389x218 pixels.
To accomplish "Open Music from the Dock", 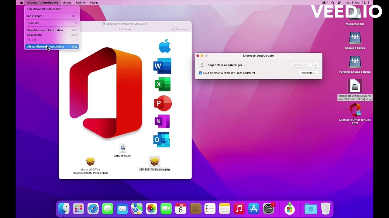I will click(239, 209).
